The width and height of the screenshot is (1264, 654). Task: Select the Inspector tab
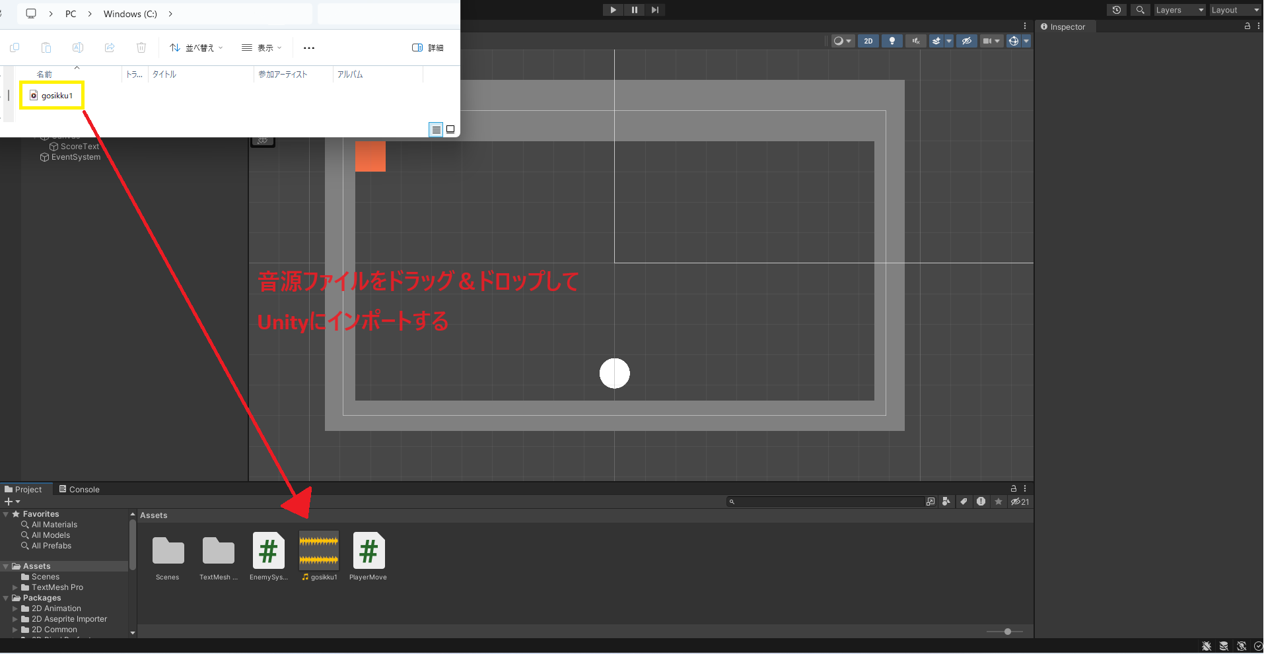[x=1064, y=27]
